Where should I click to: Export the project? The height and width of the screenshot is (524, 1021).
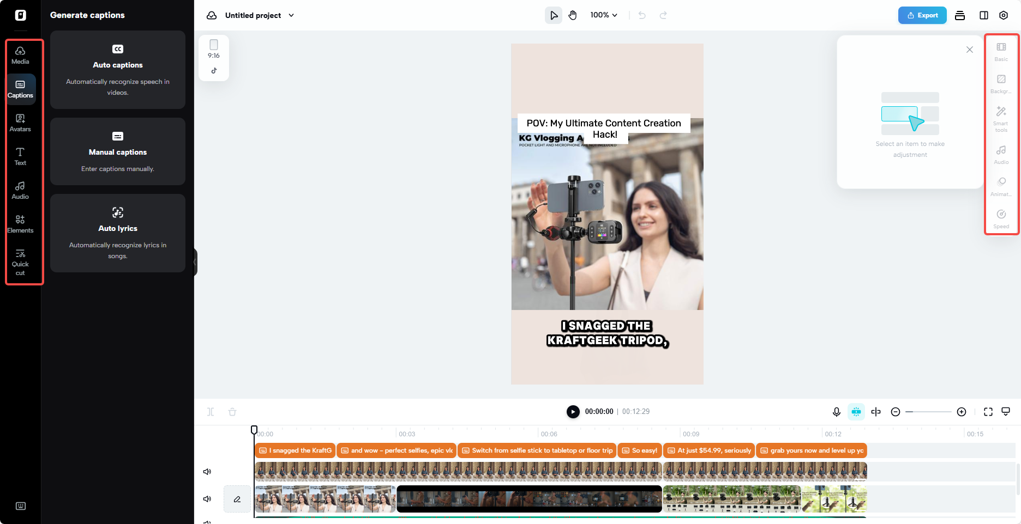point(922,15)
